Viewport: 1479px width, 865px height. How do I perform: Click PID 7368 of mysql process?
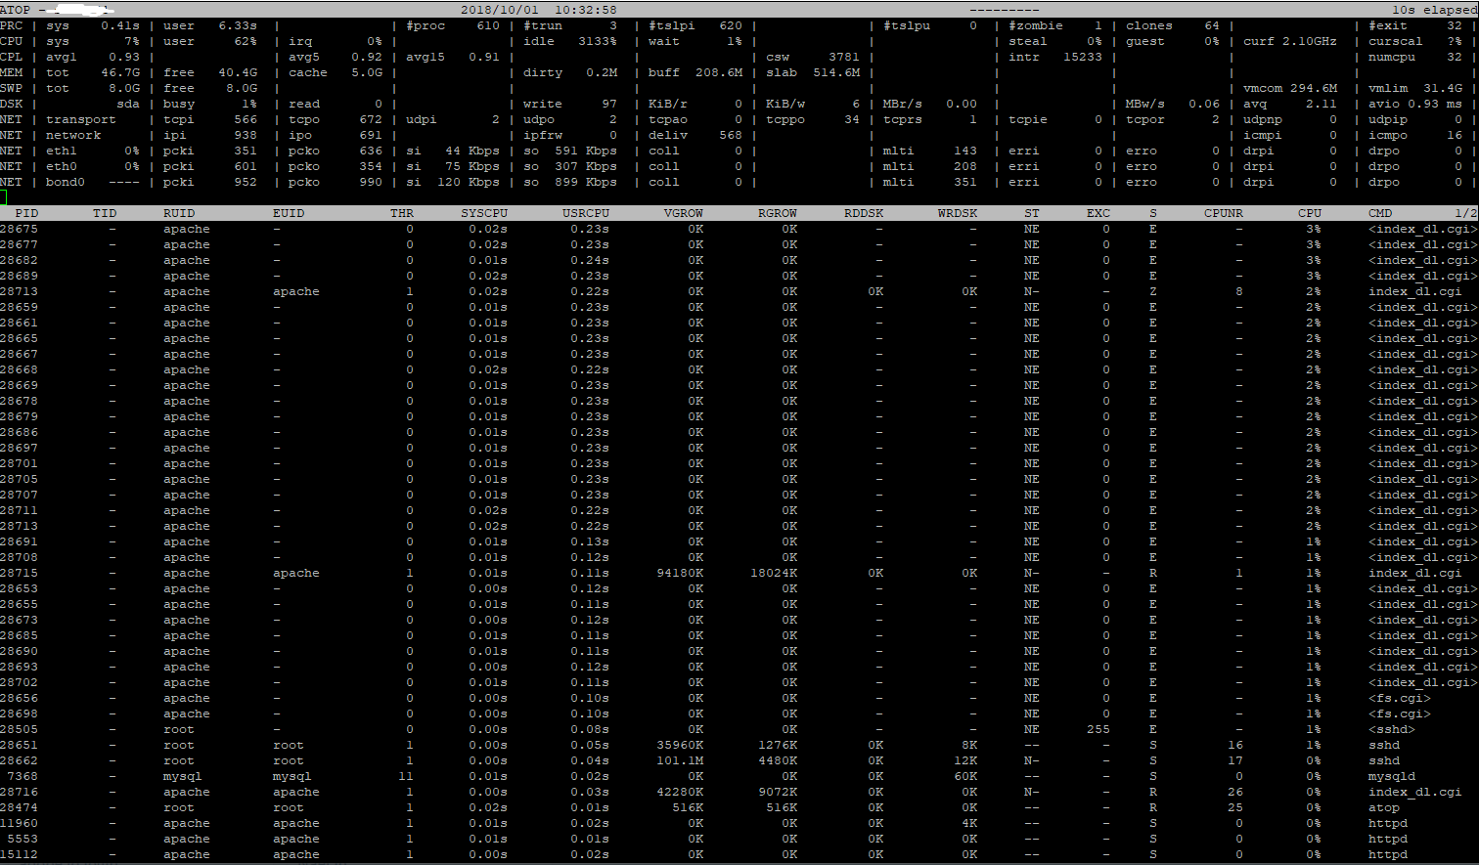[x=22, y=776]
